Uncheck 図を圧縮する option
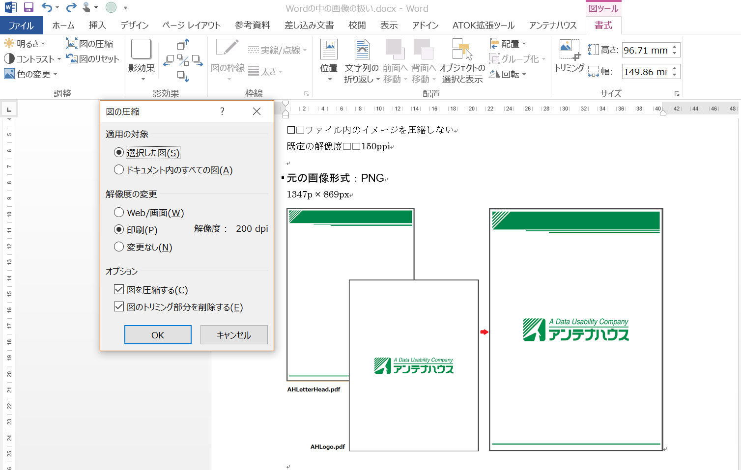This screenshot has height=470, width=741. [119, 289]
